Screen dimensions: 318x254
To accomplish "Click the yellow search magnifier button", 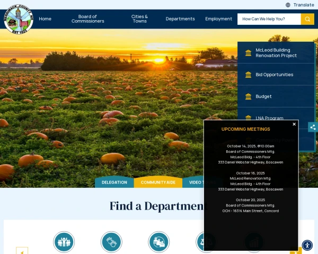I will (307, 19).
